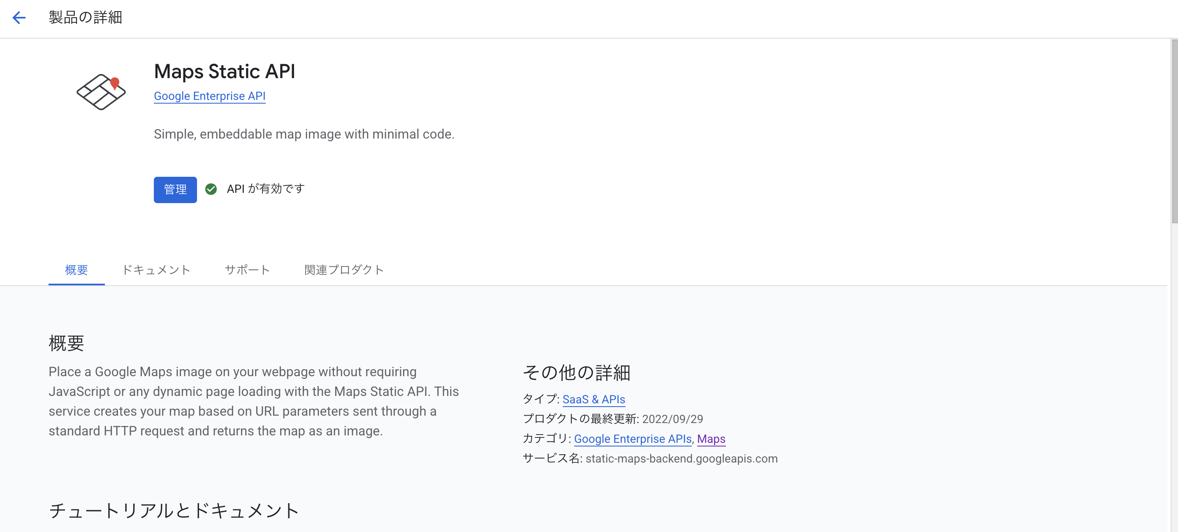View the 関連プロダクト tab
The image size is (1178, 532).
pyautogui.click(x=344, y=270)
